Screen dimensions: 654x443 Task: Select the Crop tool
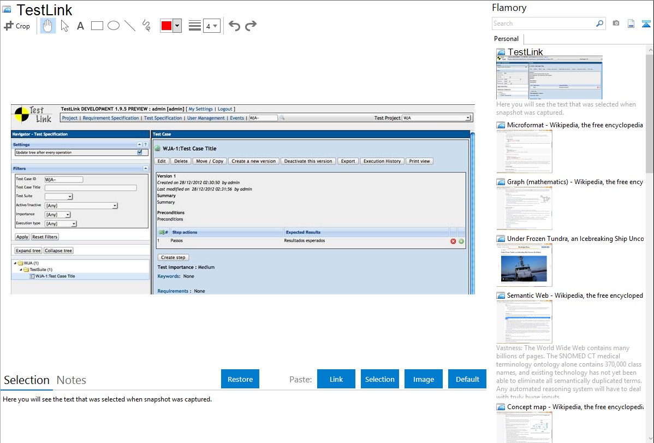coord(17,26)
